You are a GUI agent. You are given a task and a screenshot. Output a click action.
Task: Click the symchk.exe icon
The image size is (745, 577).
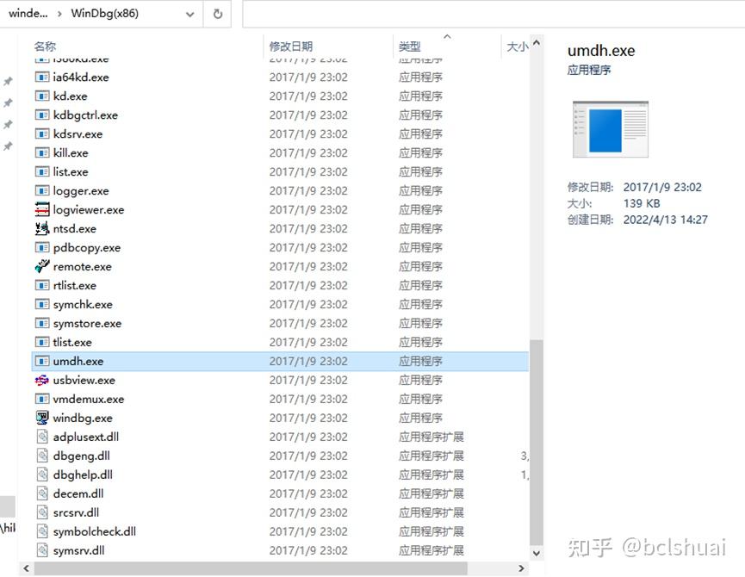click(42, 304)
